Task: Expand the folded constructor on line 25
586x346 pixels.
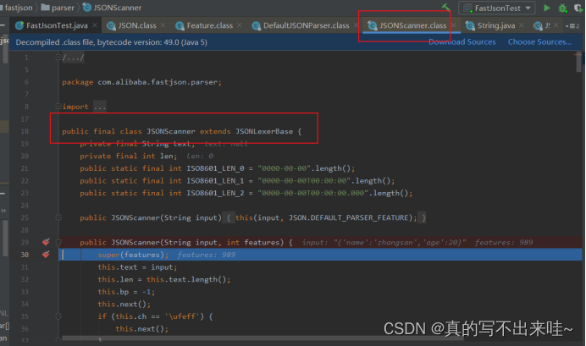Action: click(58, 217)
